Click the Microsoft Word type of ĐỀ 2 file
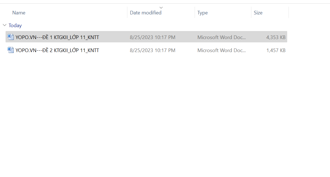The image size is (330, 177). 222,50
